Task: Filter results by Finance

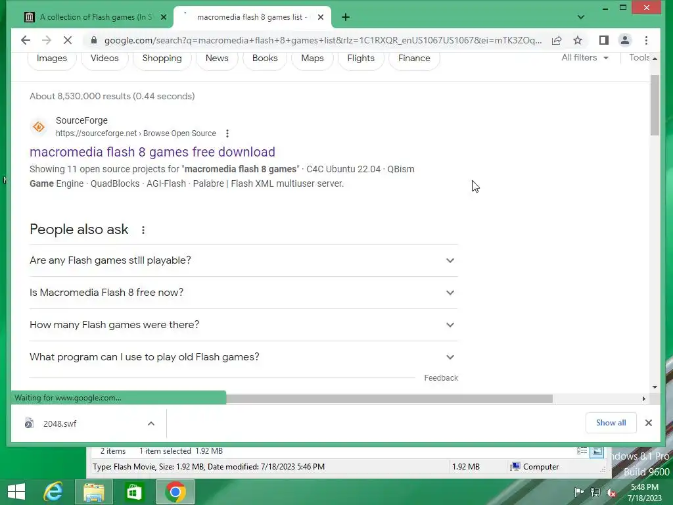Action: point(414,59)
